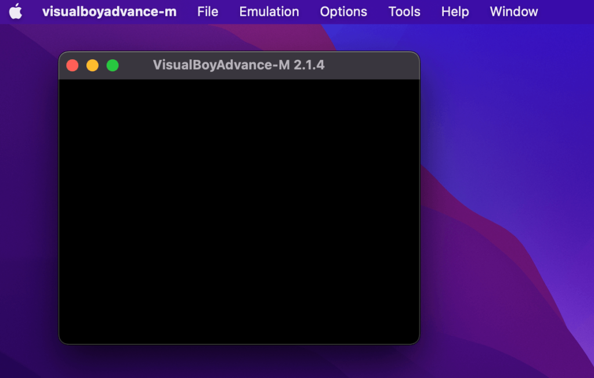Open the Options menu
Screen dimensions: 594x378
pos(343,11)
